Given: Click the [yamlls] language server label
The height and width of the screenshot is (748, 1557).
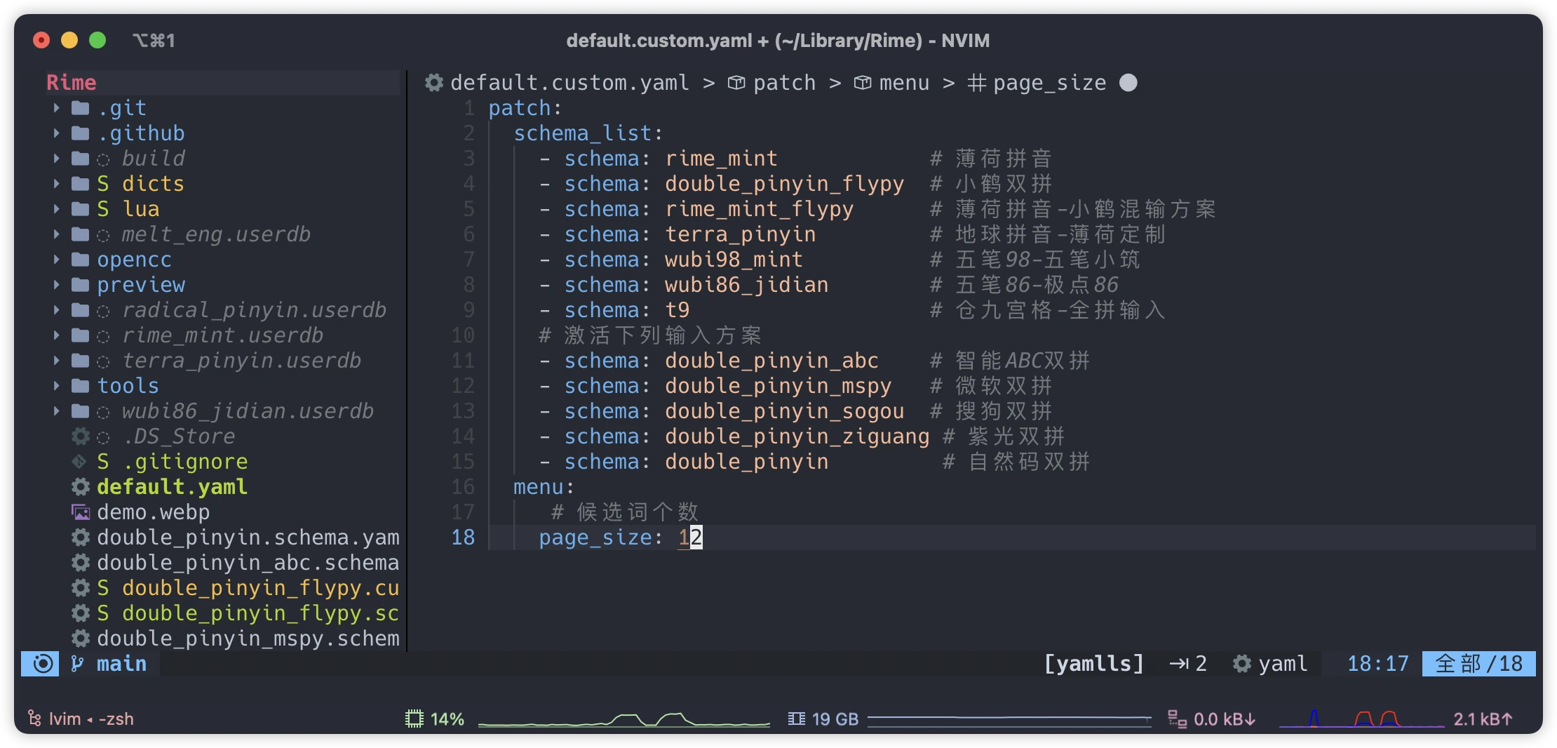Looking at the screenshot, I should click(x=1094, y=664).
